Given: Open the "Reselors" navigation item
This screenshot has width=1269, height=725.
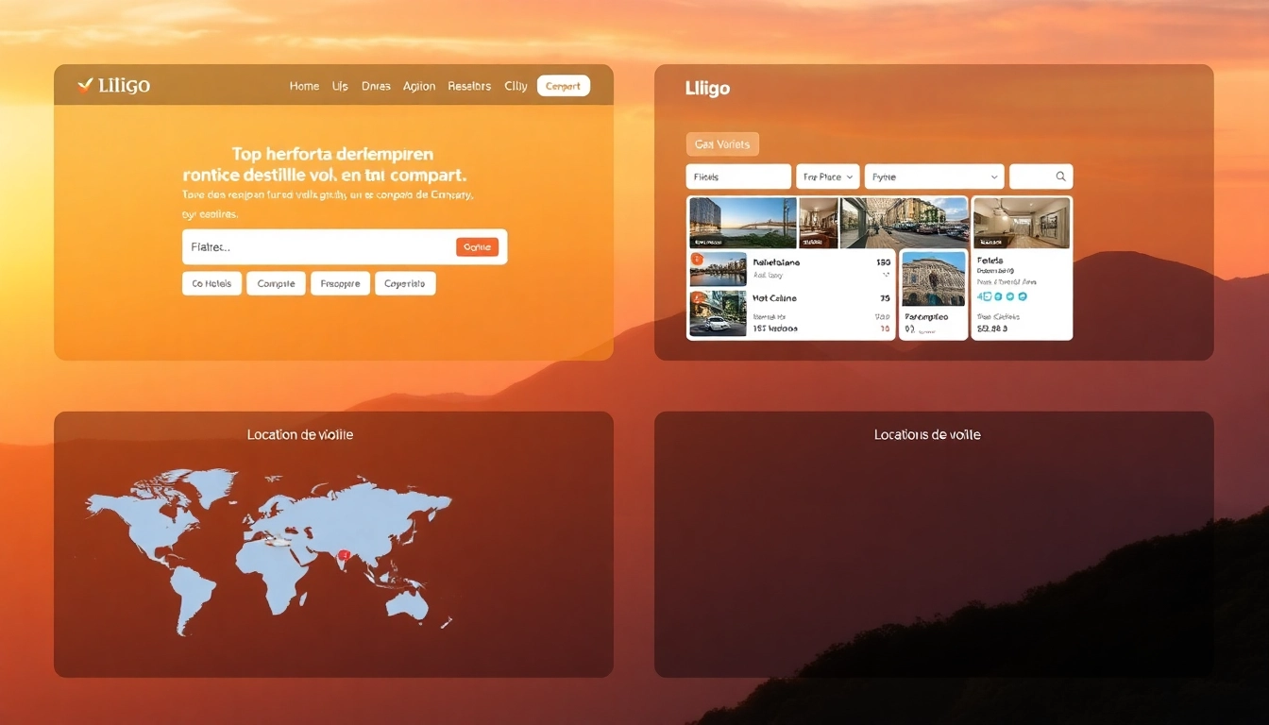Looking at the screenshot, I should (469, 86).
